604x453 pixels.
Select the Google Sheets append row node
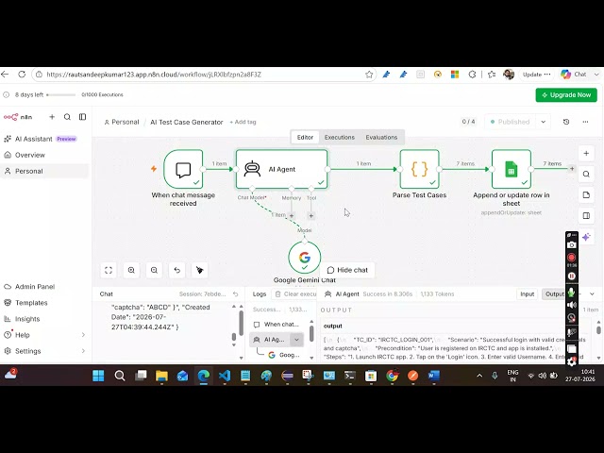(512, 169)
